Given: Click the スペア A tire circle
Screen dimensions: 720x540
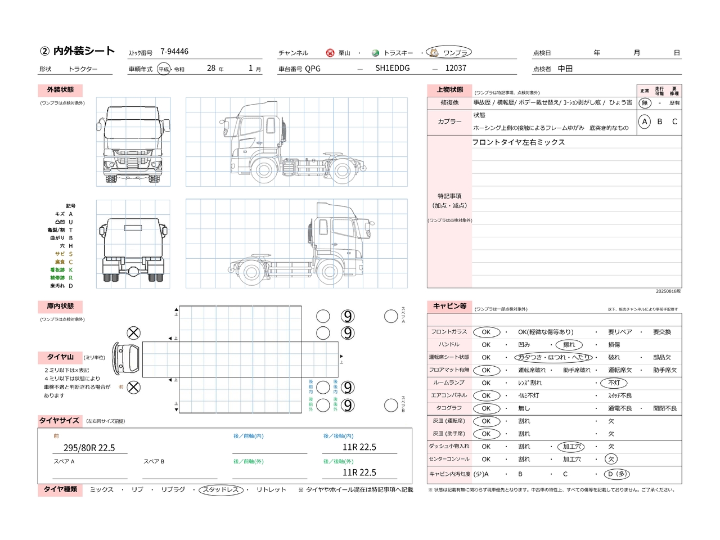Looking at the screenshot, I should click(391, 316).
